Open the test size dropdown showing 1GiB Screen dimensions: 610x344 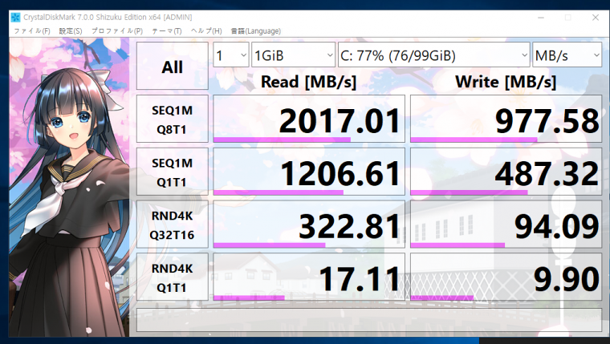[293, 55]
